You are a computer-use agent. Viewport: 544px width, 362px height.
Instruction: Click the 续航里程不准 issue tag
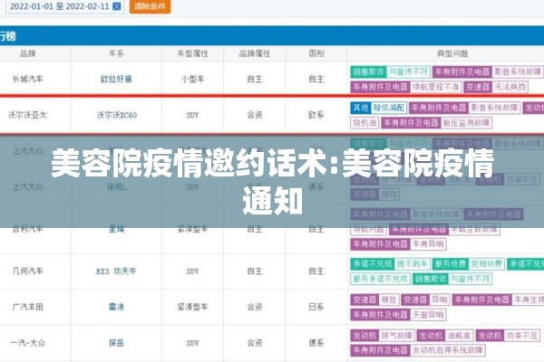pyautogui.click(x=436, y=87)
